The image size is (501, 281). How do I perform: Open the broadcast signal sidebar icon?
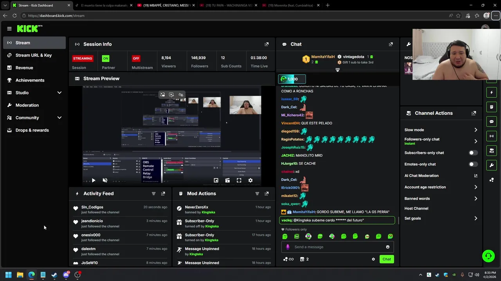tap(492, 136)
